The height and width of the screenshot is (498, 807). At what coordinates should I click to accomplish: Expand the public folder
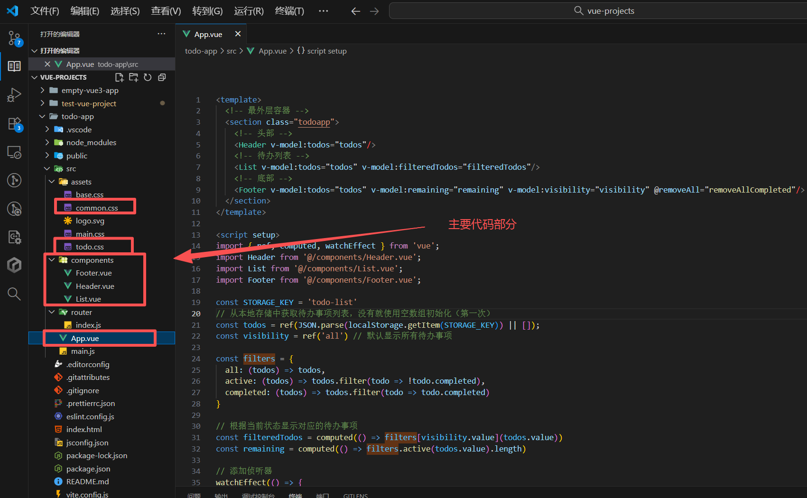tap(77, 156)
